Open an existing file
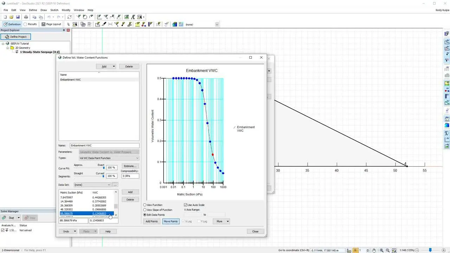This screenshot has height=253, width=450. point(11,17)
